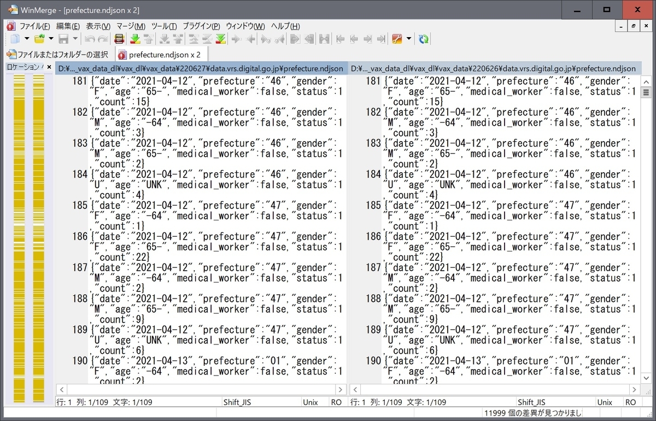Go to previous difference icon
656x421 pixels.
pyautogui.click(x=148, y=39)
